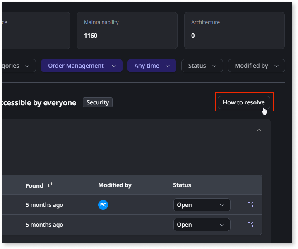Viewport: 298px width, 249px height.
Task: Click the accessible by everyone heading
Action: click(38, 103)
